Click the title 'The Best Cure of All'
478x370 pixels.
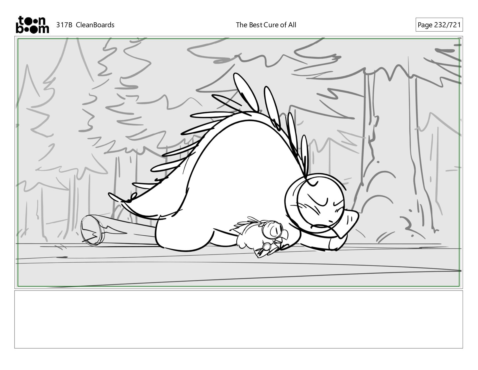point(266,25)
